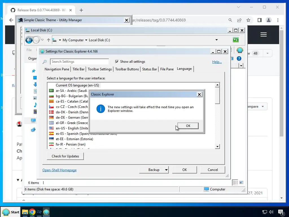Click the Explorer details view icon
The width and height of the screenshot is (289, 217).
pyautogui.click(x=235, y=183)
